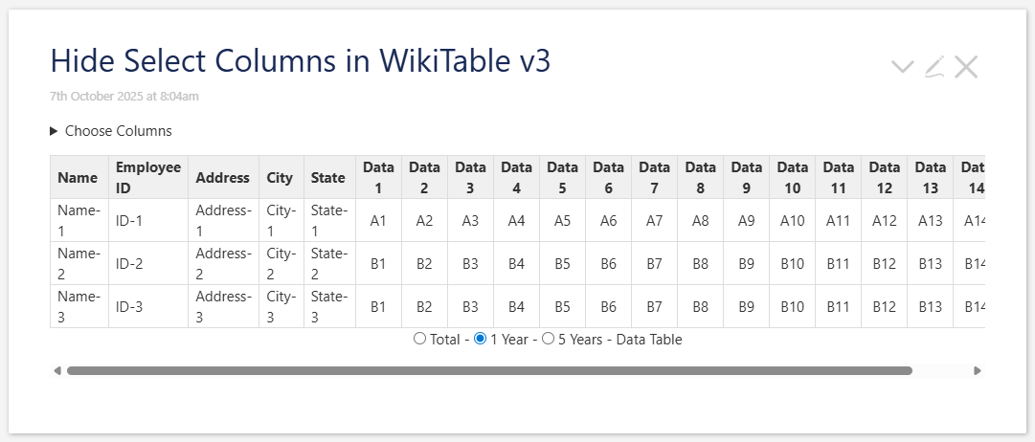Click the Employee ID column header
The height and width of the screenshot is (442, 1035).
(x=147, y=177)
